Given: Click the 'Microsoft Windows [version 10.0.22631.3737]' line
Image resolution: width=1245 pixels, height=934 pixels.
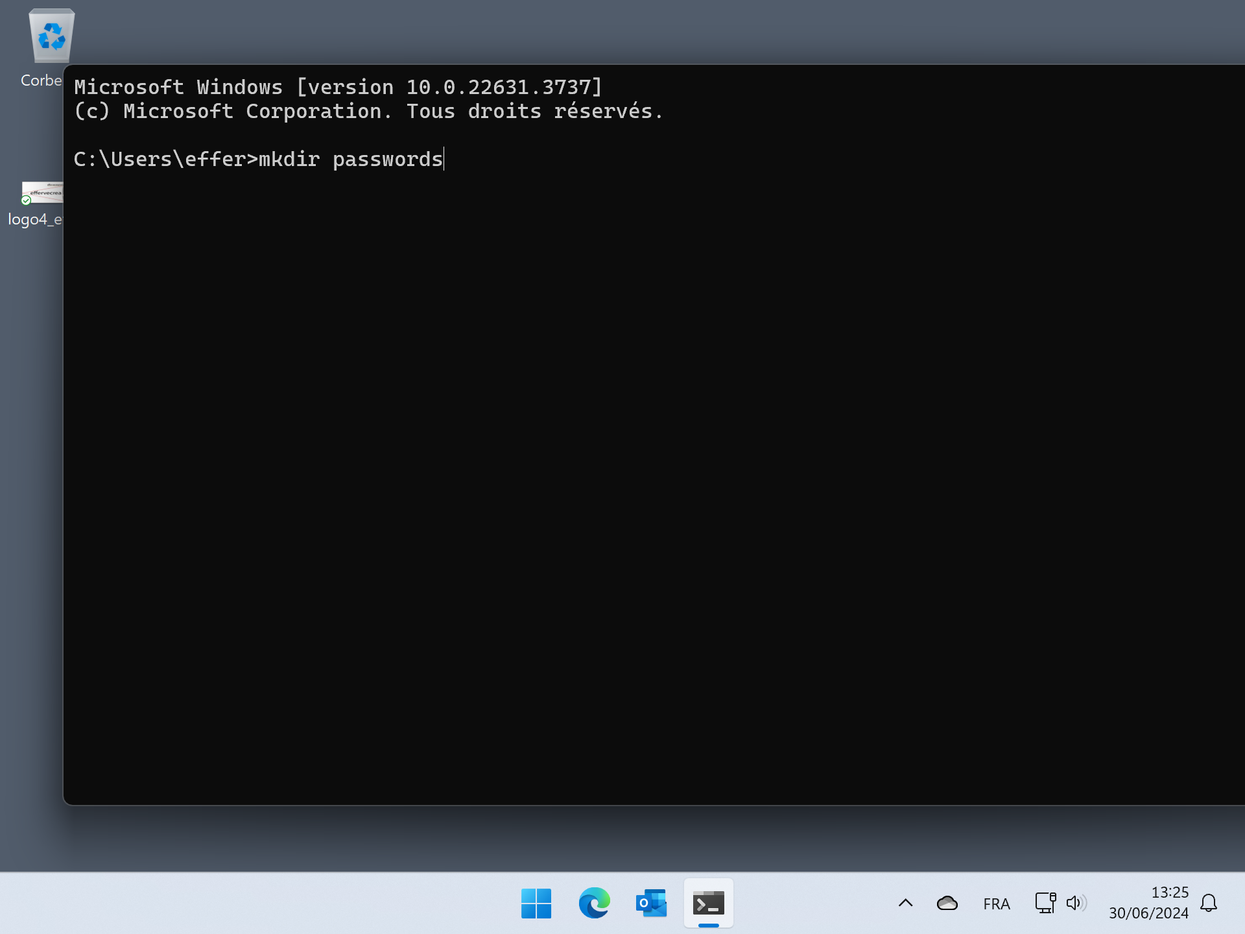Looking at the screenshot, I should click(x=338, y=87).
